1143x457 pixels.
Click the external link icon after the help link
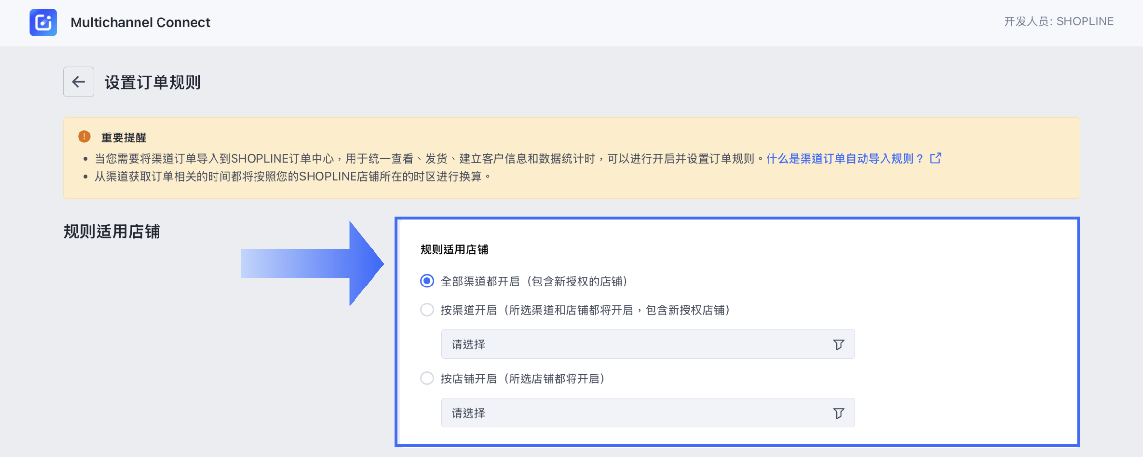tap(935, 158)
